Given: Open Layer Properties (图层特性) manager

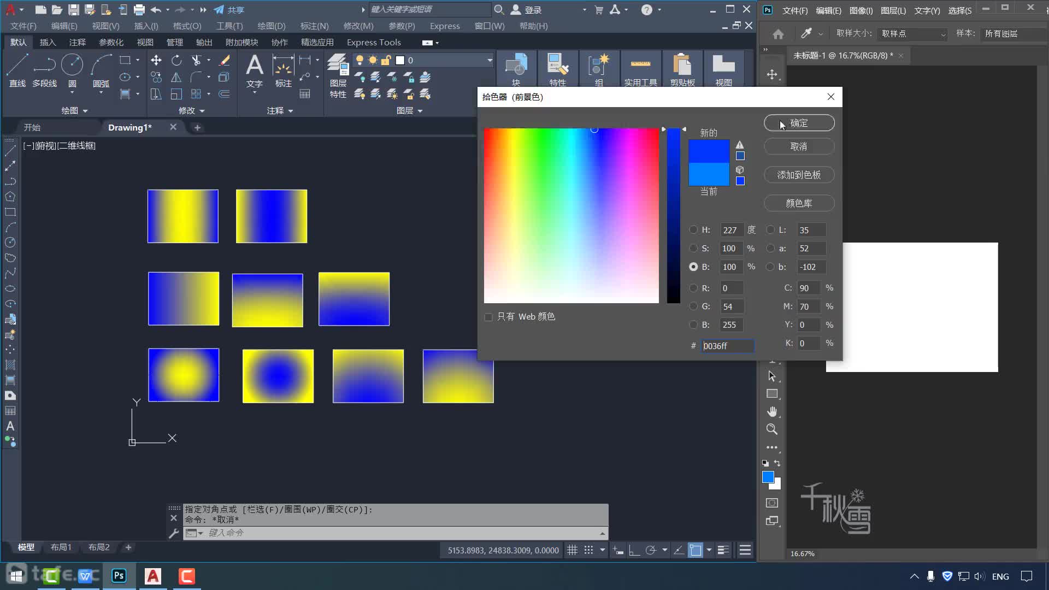Looking at the screenshot, I should tap(338, 76).
